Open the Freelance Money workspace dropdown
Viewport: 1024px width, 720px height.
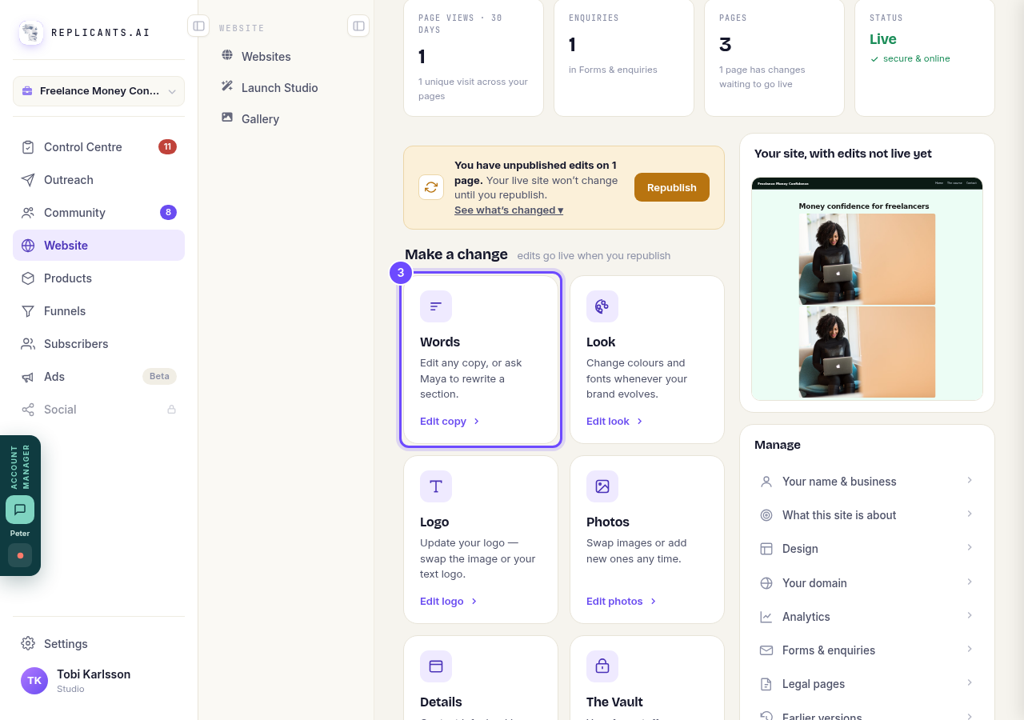(98, 91)
